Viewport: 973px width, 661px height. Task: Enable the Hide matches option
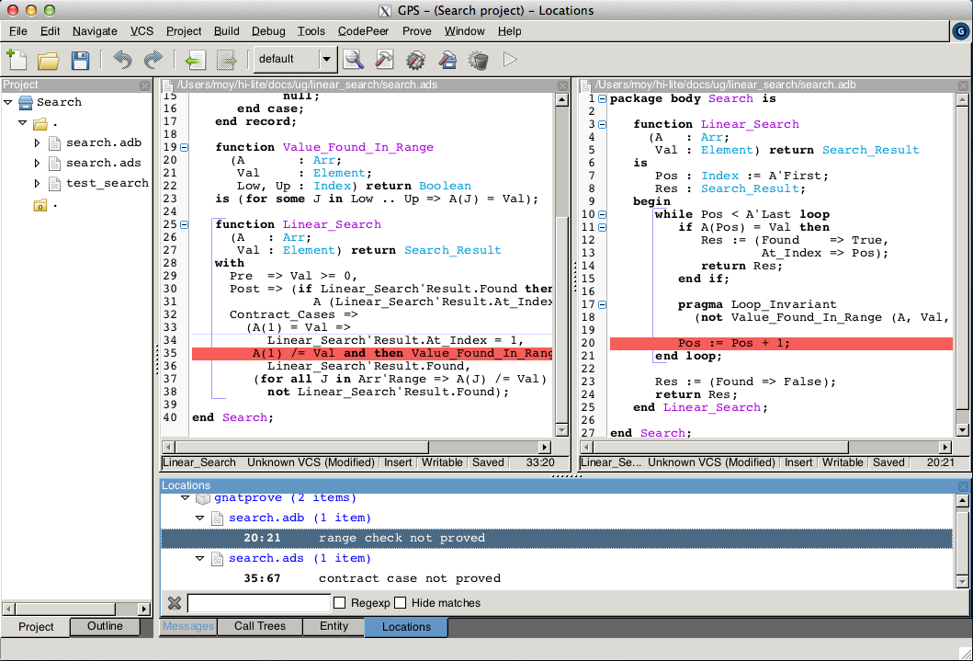(401, 603)
